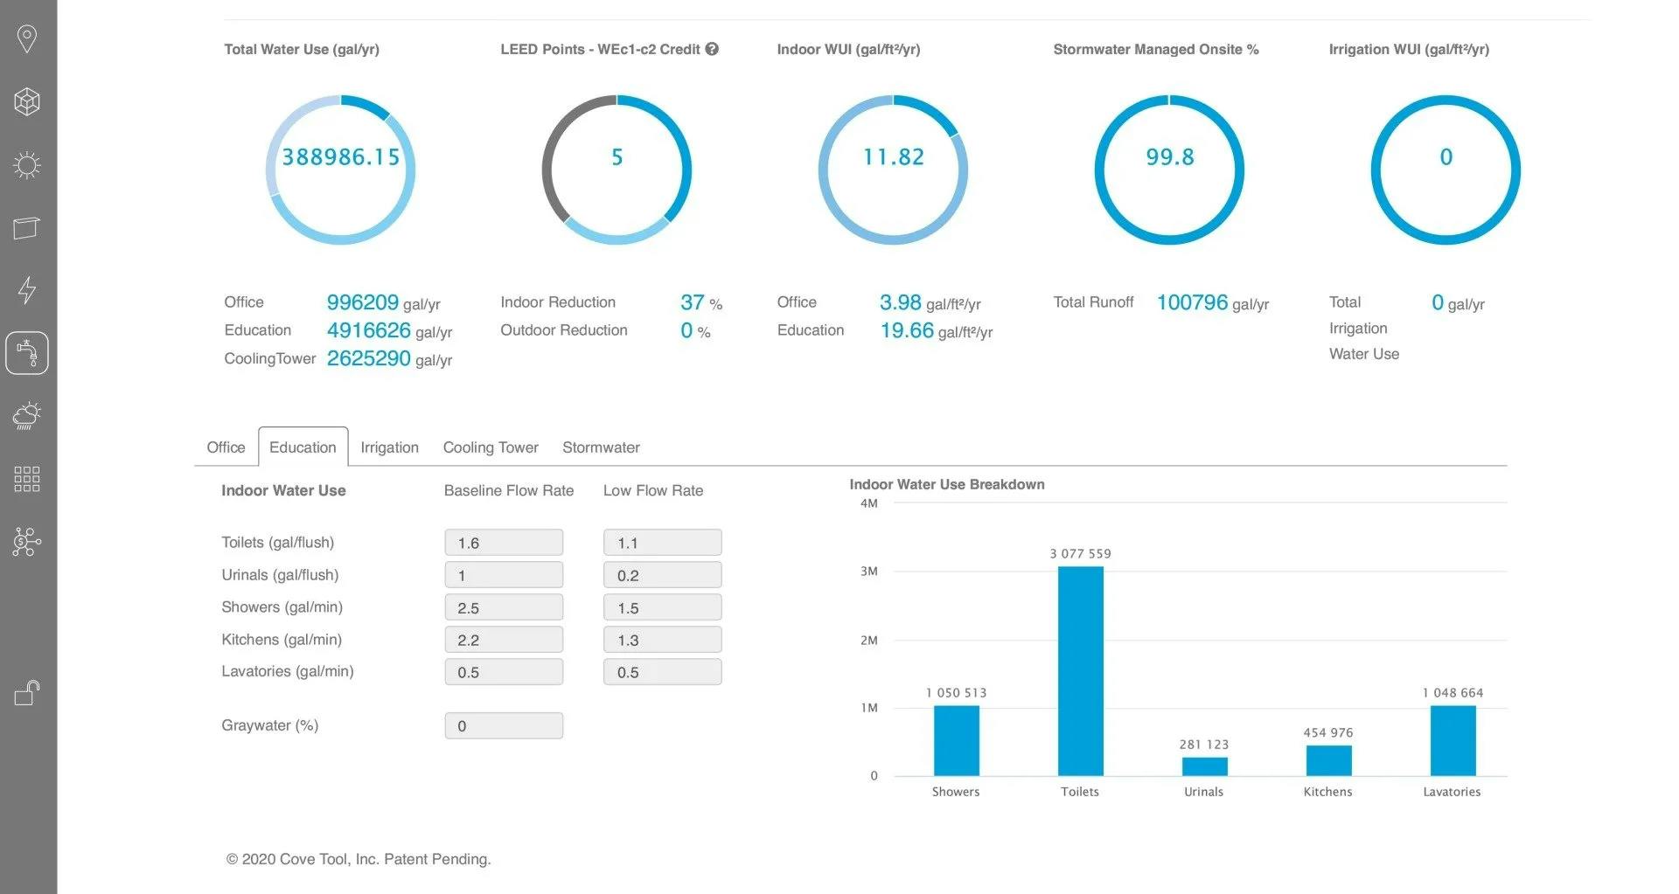Viewport: 1679px width, 894px height.
Task: Click the Toilets low flow rate field
Action: click(663, 543)
